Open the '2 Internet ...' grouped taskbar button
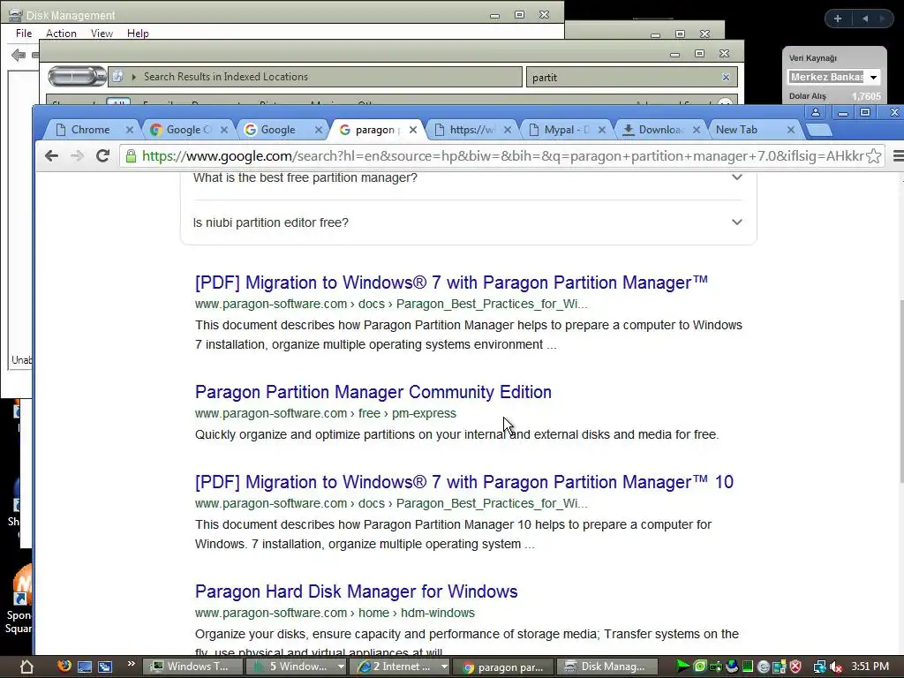904x678 pixels. pos(402,667)
